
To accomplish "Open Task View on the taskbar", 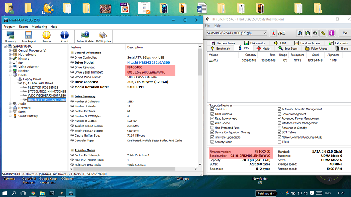I will pyautogui.click(x=23, y=193).
